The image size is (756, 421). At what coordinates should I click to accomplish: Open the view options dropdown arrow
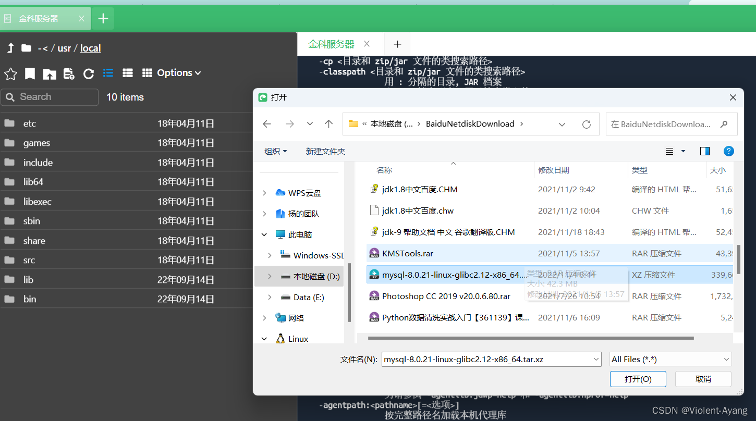(683, 151)
